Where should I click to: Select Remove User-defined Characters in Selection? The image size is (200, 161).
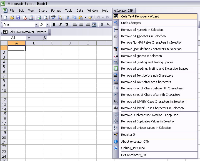[x=155, y=49]
